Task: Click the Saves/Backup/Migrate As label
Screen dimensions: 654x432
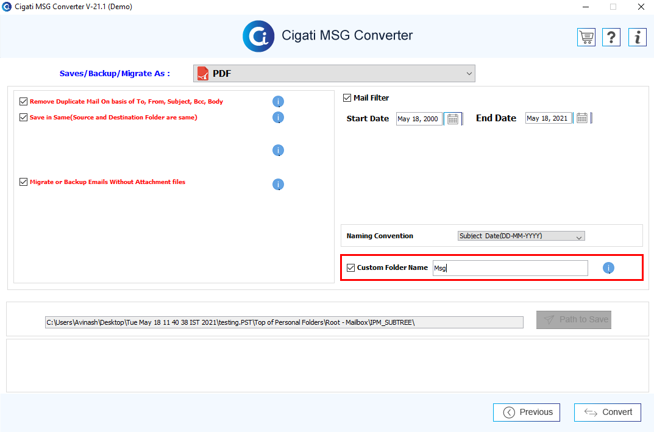Action: pos(115,73)
